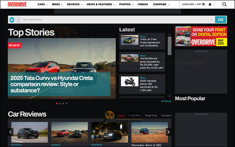Click the Latest list up arrow
Screen dimensions: 235x147
tap(169, 34)
